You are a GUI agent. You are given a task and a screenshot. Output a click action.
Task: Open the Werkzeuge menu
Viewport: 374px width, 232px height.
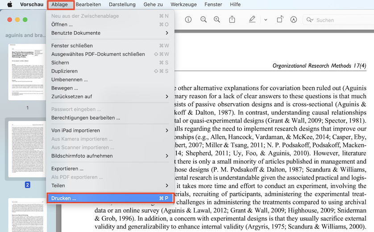pyautogui.click(x=183, y=4)
